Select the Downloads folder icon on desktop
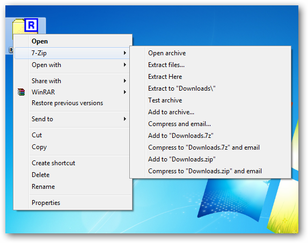The height and width of the screenshot is (243, 308). point(25,26)
